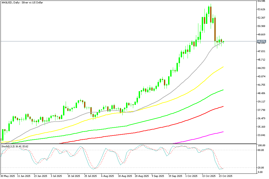Click the stochastic 20.00 level label

[x=261, y=167]
